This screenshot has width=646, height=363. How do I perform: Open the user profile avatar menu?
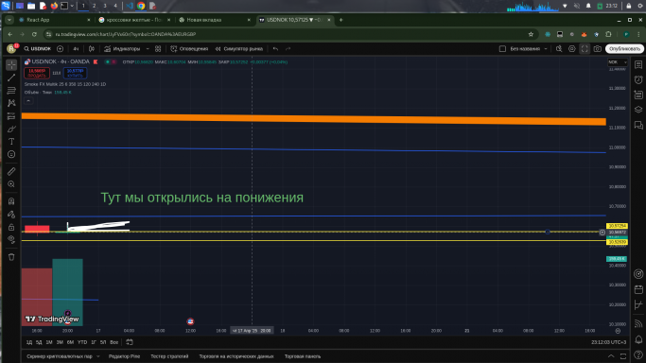coord(11,48)
